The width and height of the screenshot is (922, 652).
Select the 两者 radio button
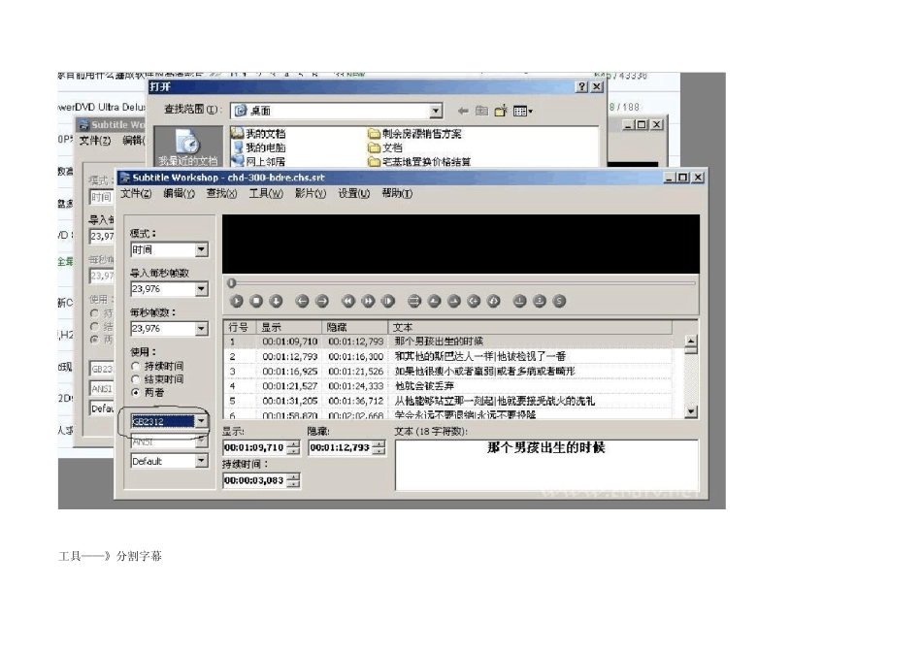point(136,392)
